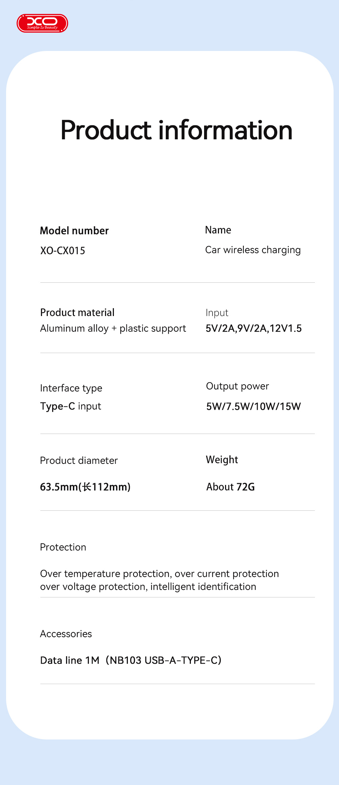Image resolution: width=339 pixels, height=785 pixels.
Task: Select the 5W/7.5W/10W/15W value
Action: click(254, 407)
